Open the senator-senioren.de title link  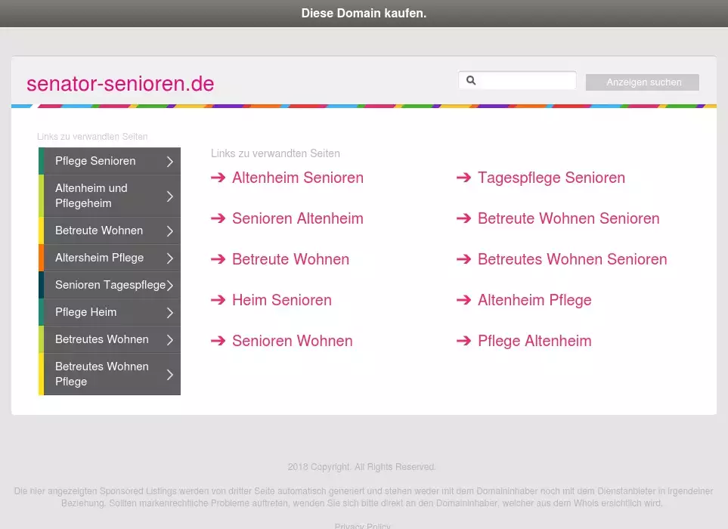[x=120, y=84]
